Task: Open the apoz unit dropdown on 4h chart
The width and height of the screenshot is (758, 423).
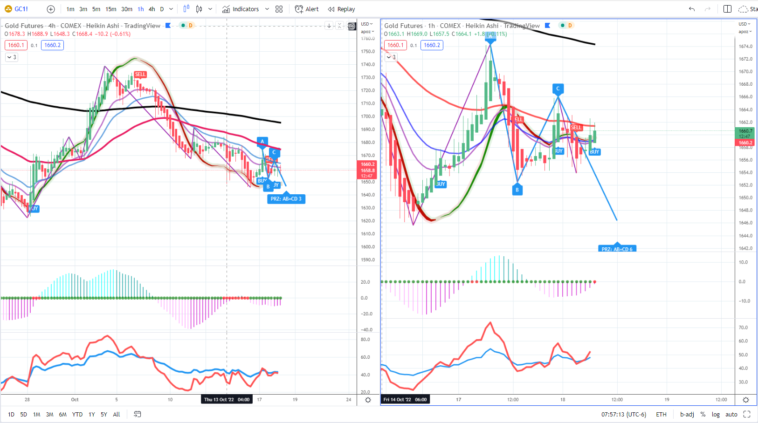Action: pyautogui.click(x=367, y=32)
